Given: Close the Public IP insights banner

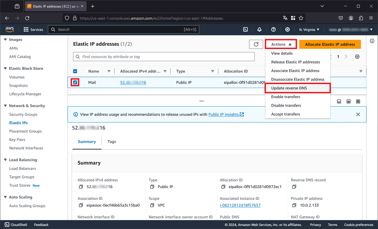Looking at the screenshot, I should click(358, 114).
